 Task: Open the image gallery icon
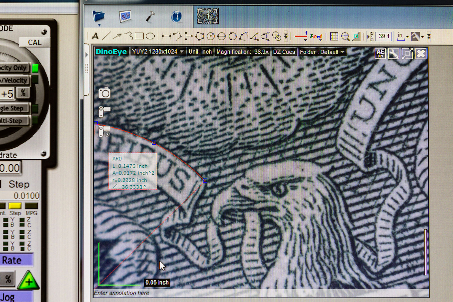point(125,16)
